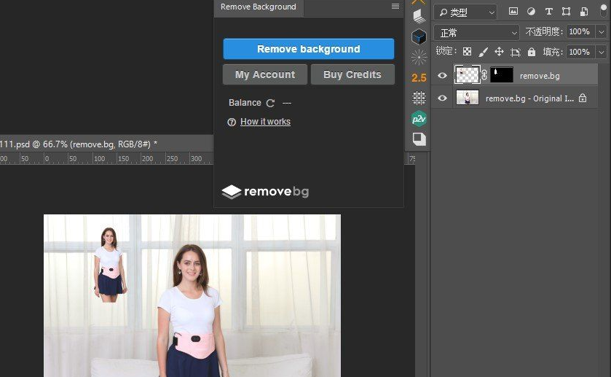The width and height of the screenshot is (611, 377).
Task: Hide the remove.bg layer
Action: [x=442, y=75]
